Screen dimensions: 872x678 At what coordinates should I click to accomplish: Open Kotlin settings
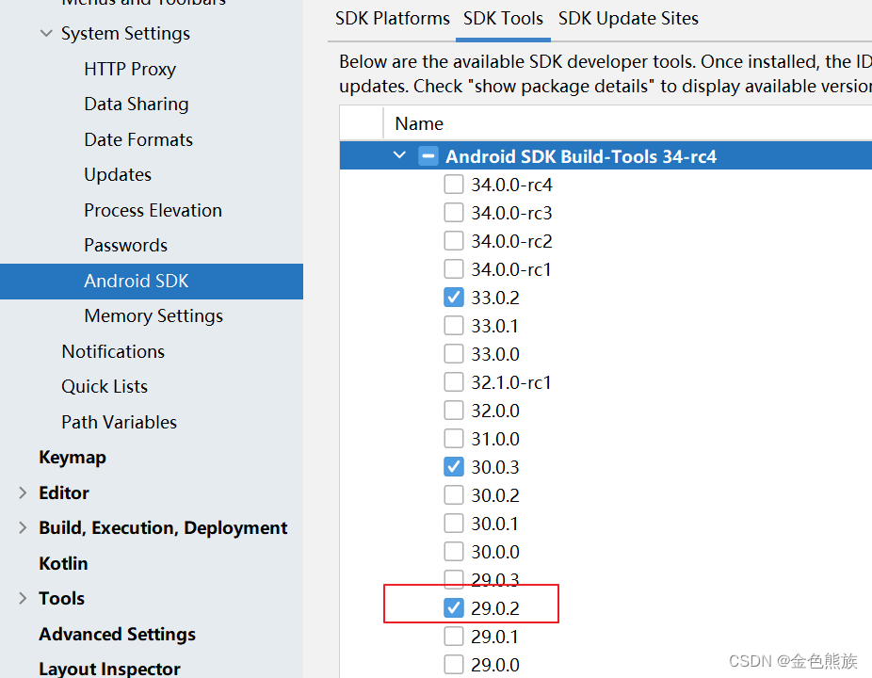(x=63, y=563)
